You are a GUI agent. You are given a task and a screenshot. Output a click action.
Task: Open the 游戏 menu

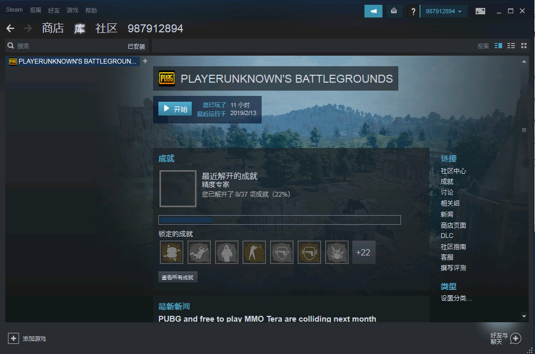point(73,10)
